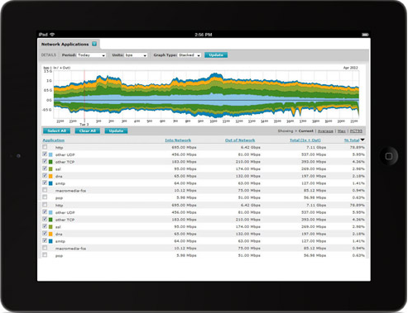Click orange swatch of first dns row
408x313 pixels.
(50, 176)
